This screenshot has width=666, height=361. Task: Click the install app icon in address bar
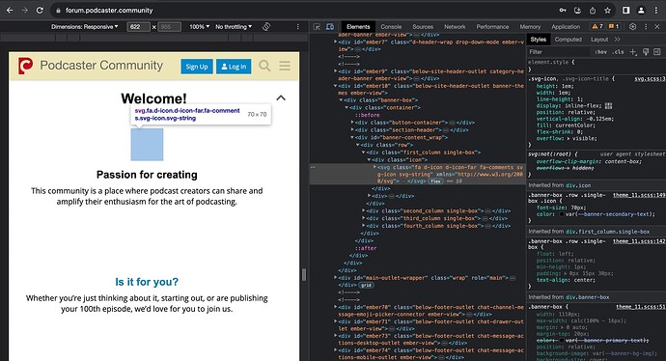click(x=577, y=11)
